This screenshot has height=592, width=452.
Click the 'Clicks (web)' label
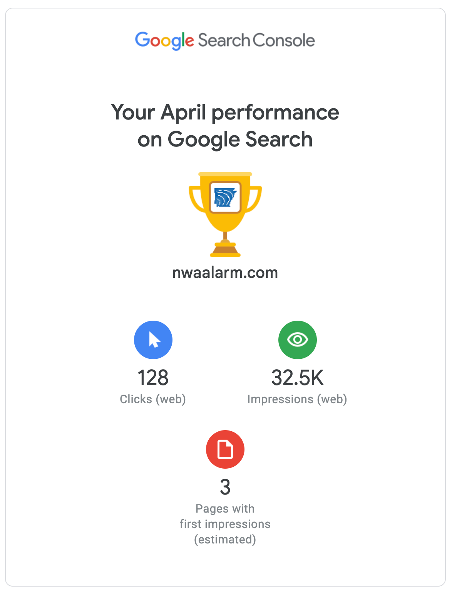coord(153,399)
